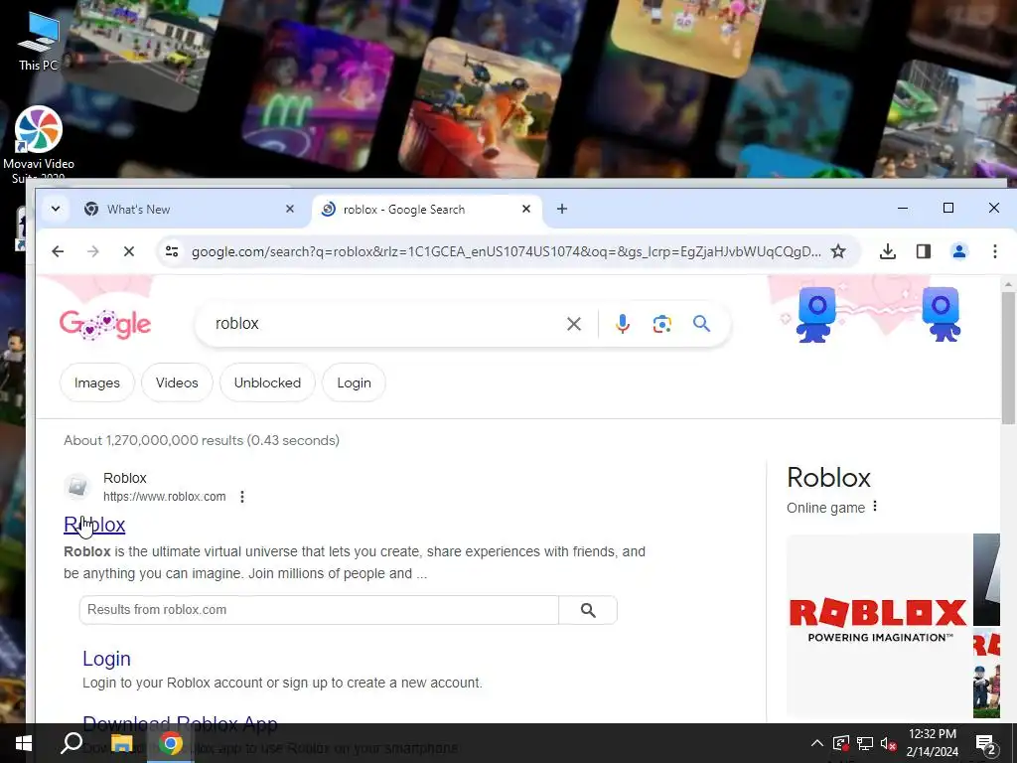This screenshot has width=1017, height=763.
Task: Close the roblox - Google Search tab
Action: (526, 209)
